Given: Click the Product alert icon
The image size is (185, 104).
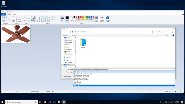Looking at the screenshot, I should point(108,18).
